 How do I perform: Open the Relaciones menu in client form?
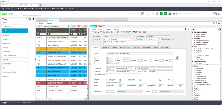point(108,30)
